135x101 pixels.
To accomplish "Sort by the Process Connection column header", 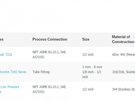I will tap(50, 39).
